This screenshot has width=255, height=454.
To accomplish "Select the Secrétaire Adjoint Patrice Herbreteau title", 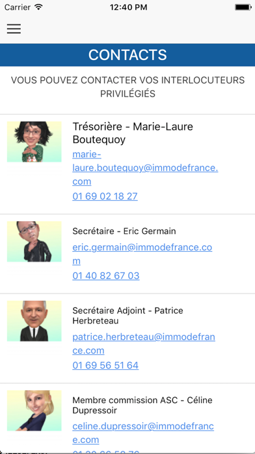I will click(x=127, y=316).
